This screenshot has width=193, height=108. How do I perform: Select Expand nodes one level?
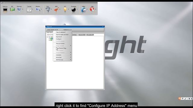62,35
